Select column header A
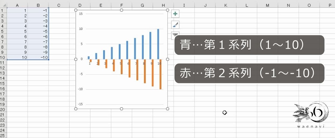The width and height of the screenshot is (335, 138). tap(17, 5)
